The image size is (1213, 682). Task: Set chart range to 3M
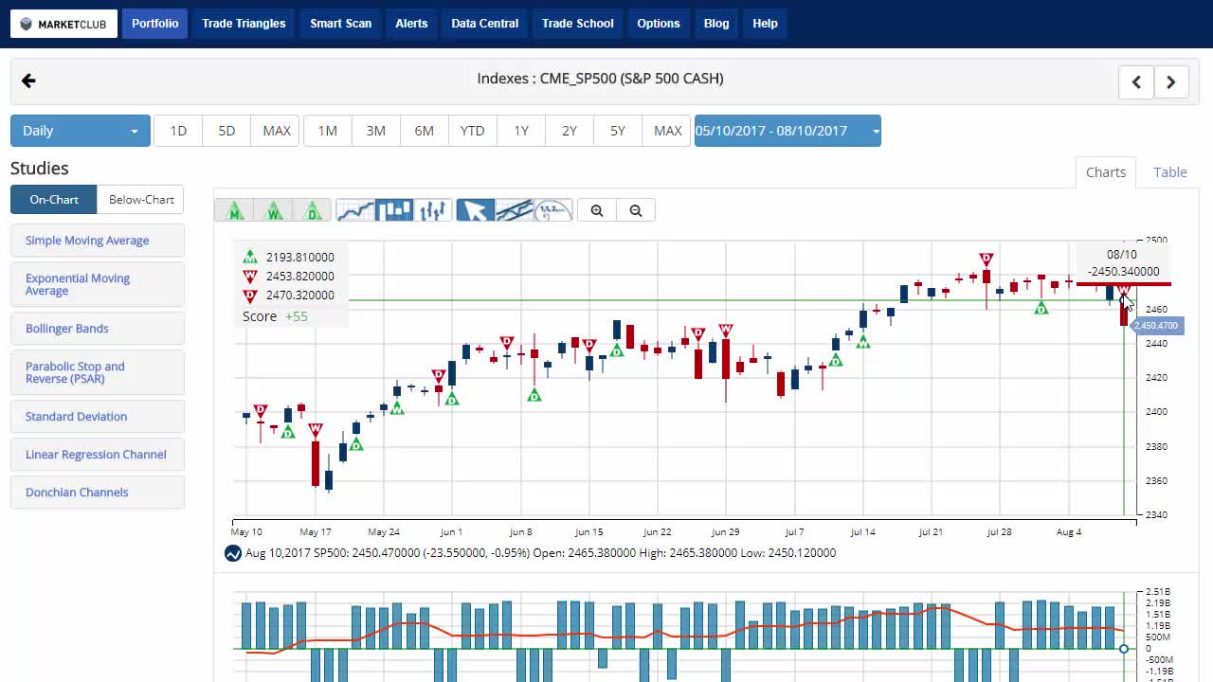tap(375, 131)
